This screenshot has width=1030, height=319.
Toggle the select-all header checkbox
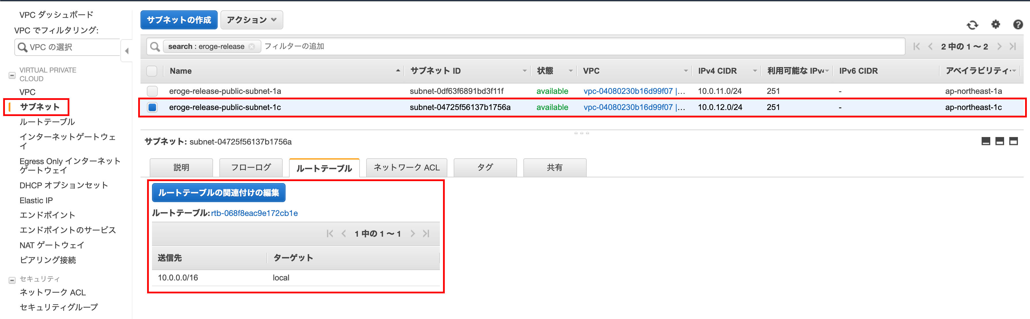click(152, 71)
